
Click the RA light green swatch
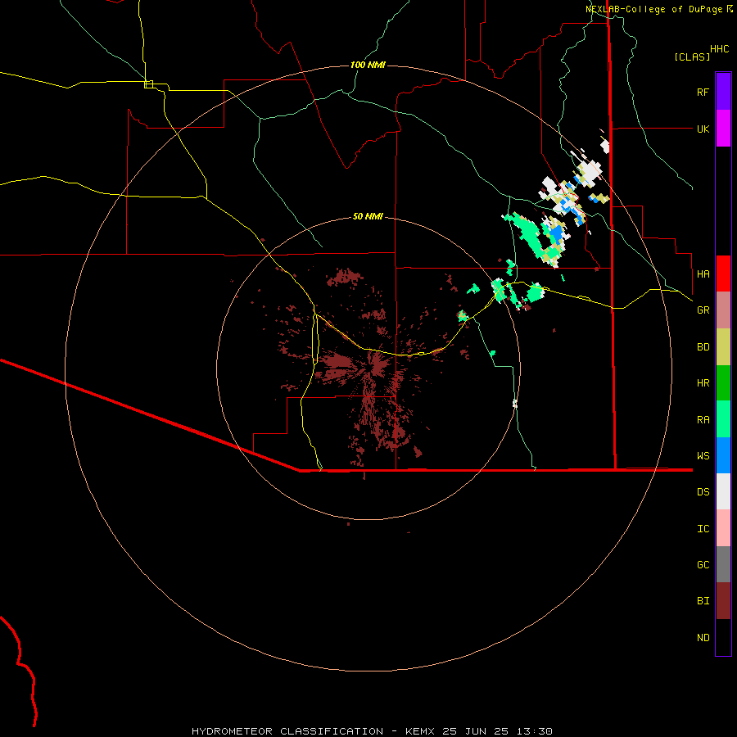[723, 419]
